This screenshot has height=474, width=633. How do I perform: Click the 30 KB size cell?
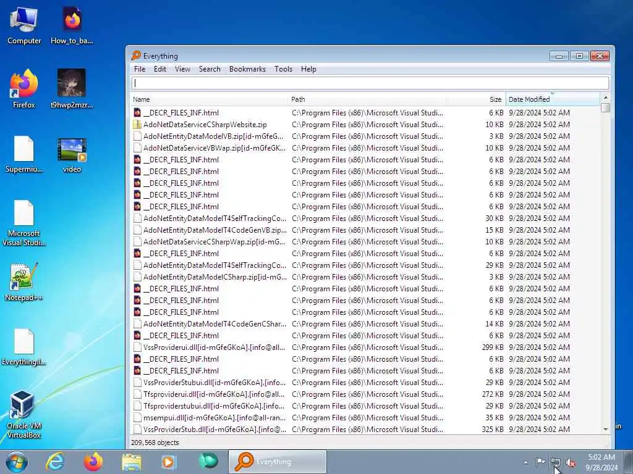coord(494,218)
